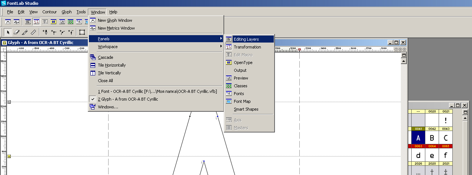
Task: Click glyph cell d in font window
Action: pos(418,155)
